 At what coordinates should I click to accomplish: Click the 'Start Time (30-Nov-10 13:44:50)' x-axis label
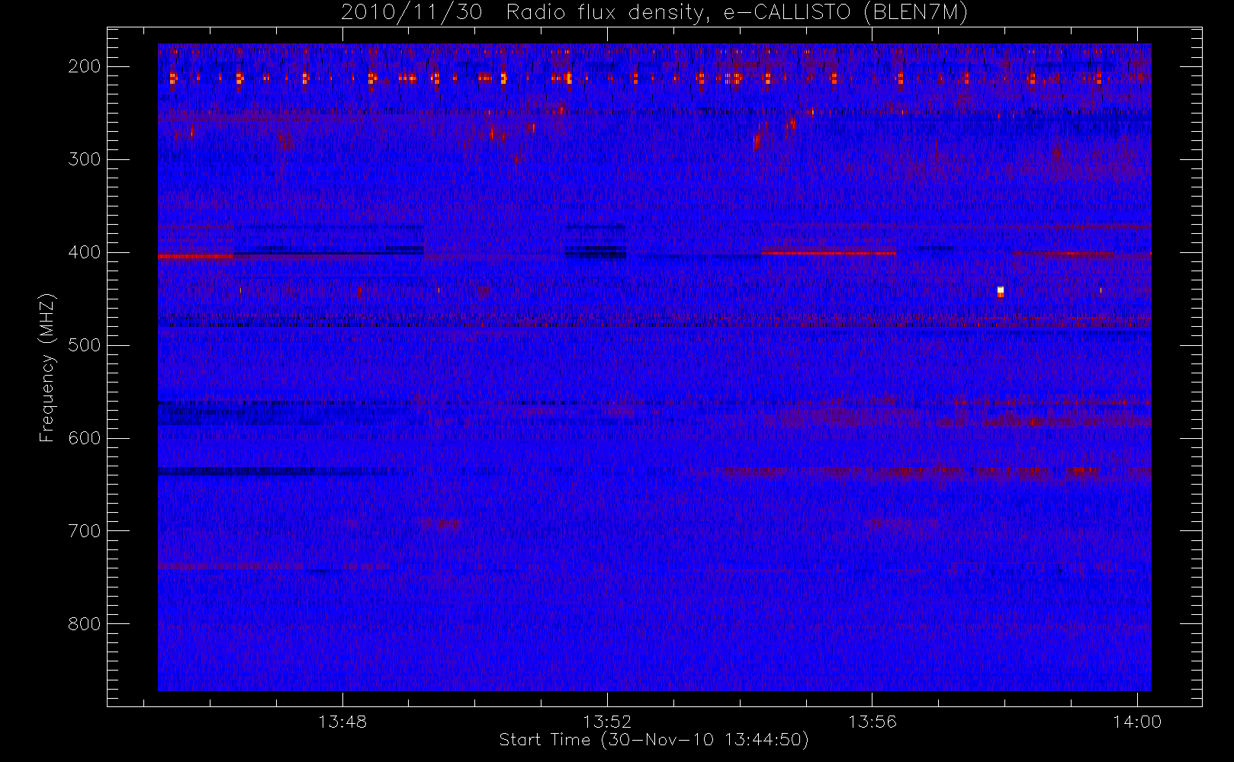tap(654, 740)
